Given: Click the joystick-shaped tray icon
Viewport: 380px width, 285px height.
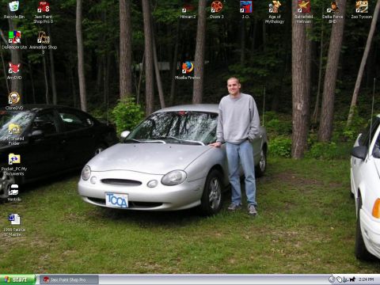Looking at the screenshot, I should 345,279.
